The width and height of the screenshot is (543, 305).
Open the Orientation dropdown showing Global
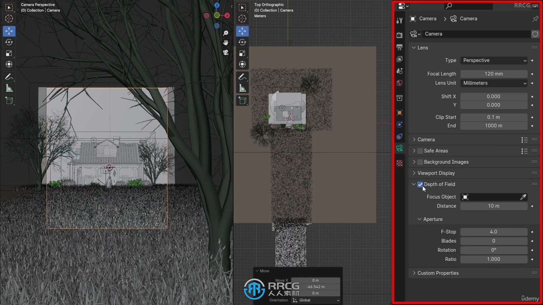[316, 300]
